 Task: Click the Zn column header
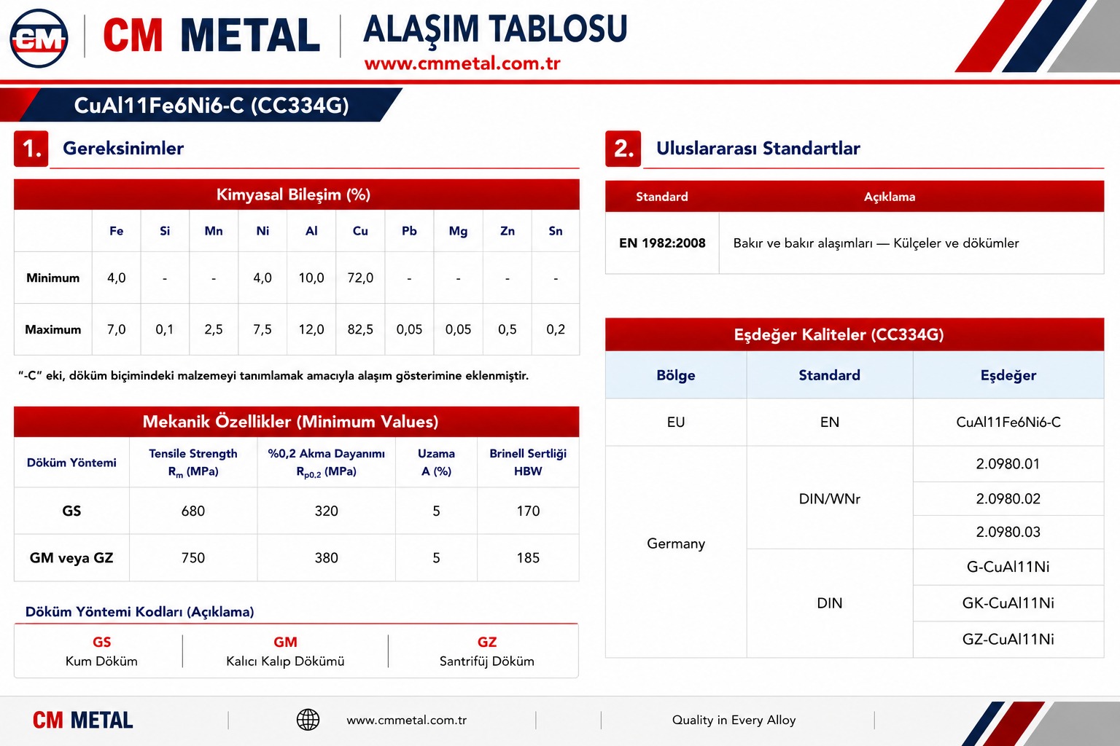(507, 231)
